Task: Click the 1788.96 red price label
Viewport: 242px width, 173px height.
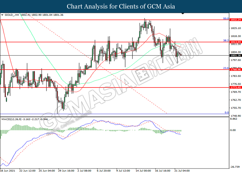Action: tap(235, 70)
